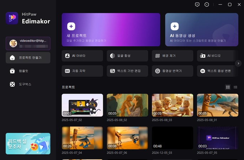The width and height of the screenshot is (244, 160).
Task: Click the HitPaw Edimakor logo icon
Action: click(x=12, y=18)
